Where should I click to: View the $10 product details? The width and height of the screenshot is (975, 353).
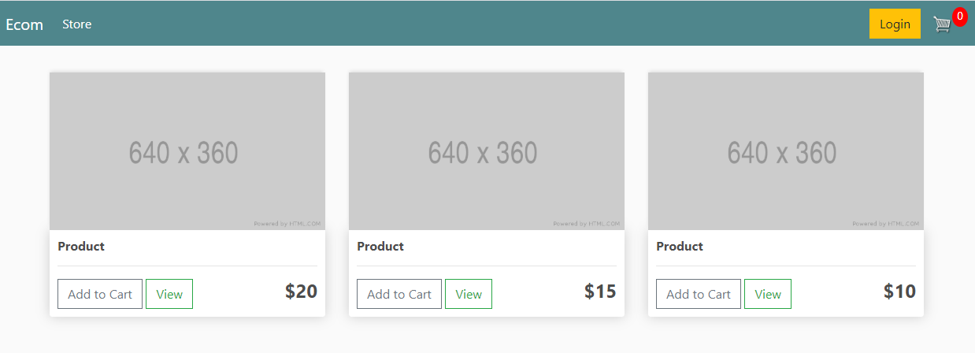point(768,294)
